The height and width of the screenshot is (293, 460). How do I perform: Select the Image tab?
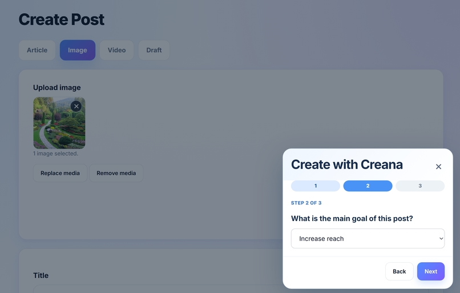[78, 50]
